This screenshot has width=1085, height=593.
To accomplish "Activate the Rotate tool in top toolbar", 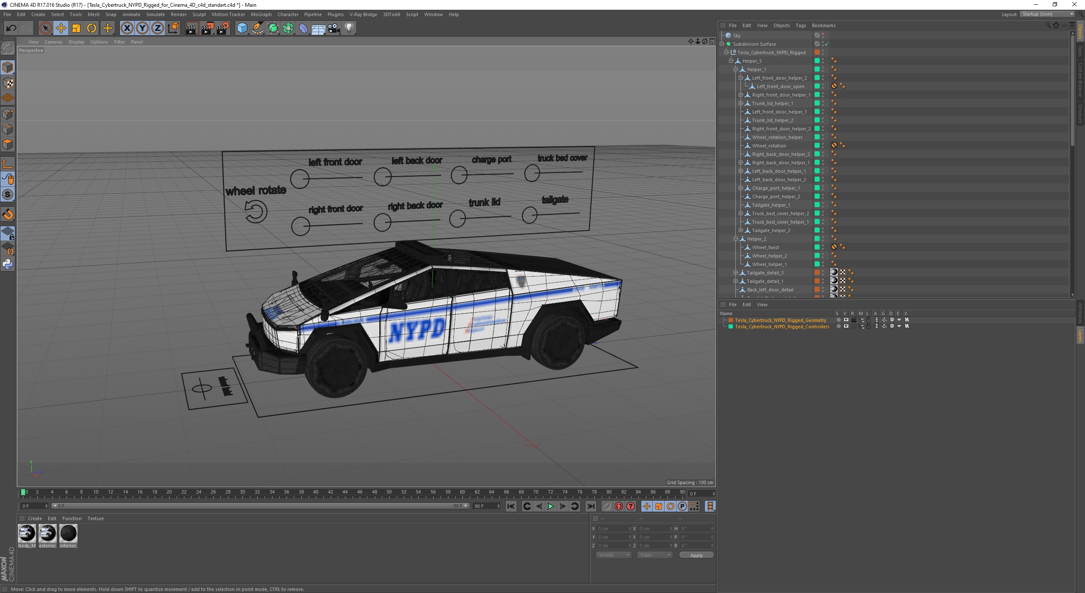I will pos(92,28).
